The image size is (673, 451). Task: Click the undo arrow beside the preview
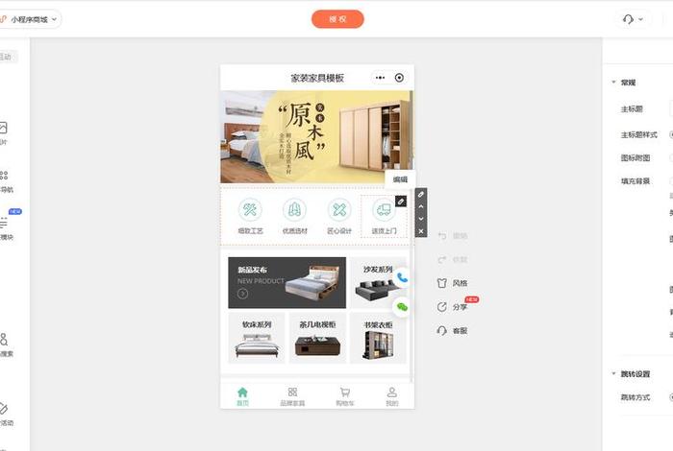(442, 235)
